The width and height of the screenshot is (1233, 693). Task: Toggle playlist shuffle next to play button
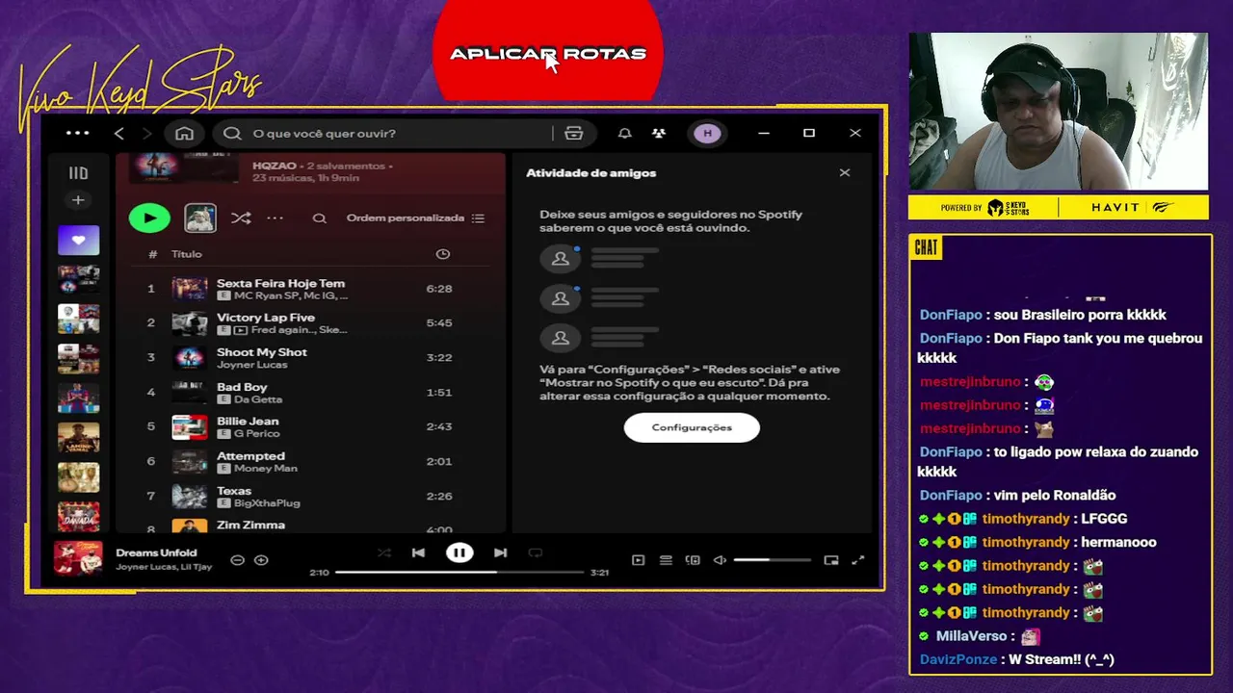click(x=241, y=218)
